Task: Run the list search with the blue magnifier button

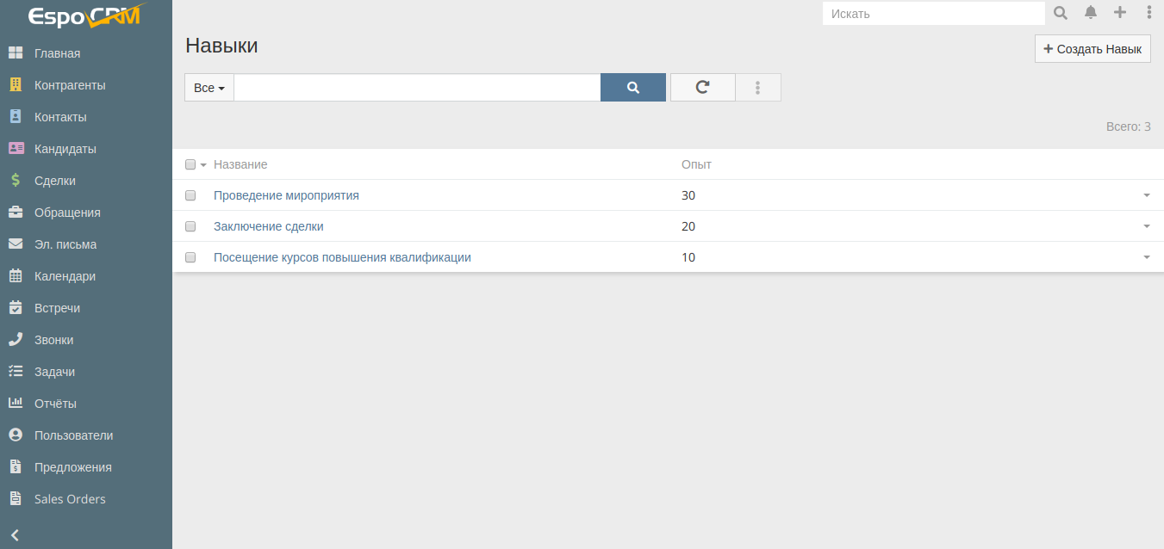Action: [x=633, y=87]
